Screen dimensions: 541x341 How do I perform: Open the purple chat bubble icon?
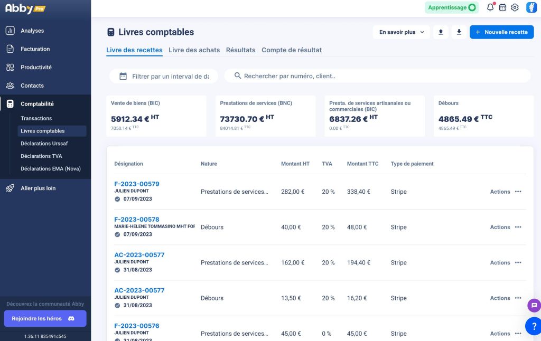pyautogui.click(x=534, y=305)
